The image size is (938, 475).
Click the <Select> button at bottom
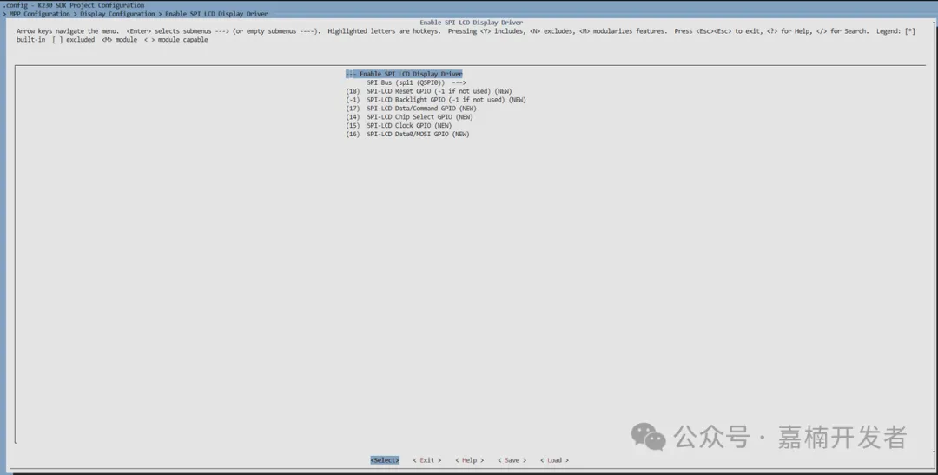384,460
